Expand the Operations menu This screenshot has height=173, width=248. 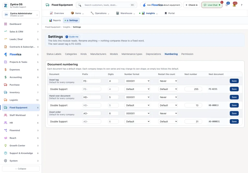pyautogui.click(x=100, y=13)
